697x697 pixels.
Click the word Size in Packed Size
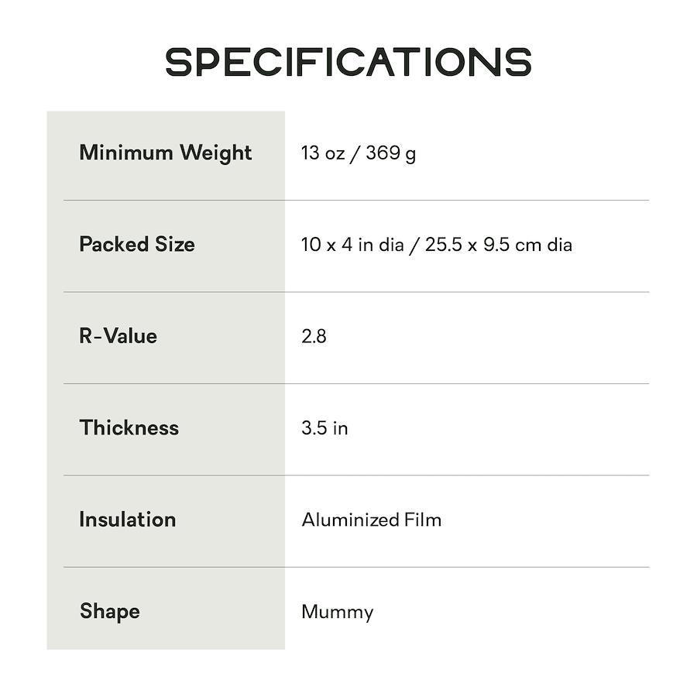[175, 245]
